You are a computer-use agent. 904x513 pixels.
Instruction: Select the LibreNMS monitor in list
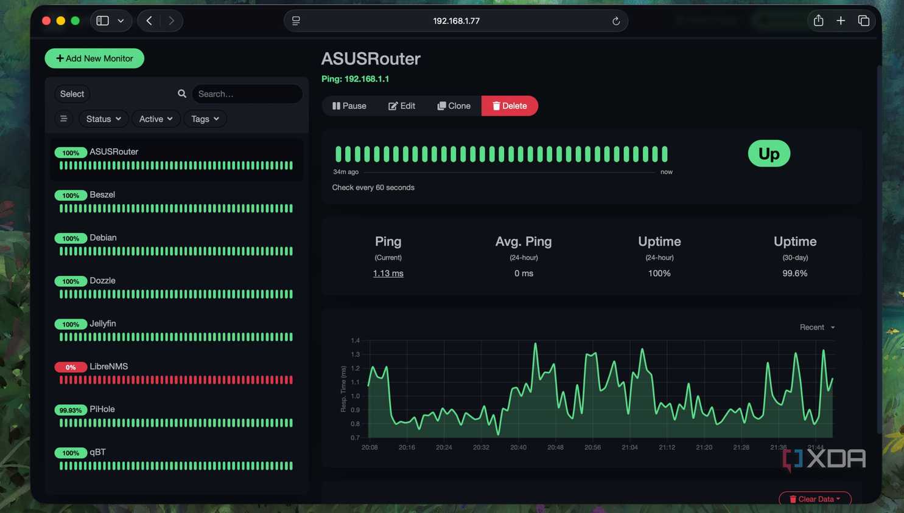point(177,374)
